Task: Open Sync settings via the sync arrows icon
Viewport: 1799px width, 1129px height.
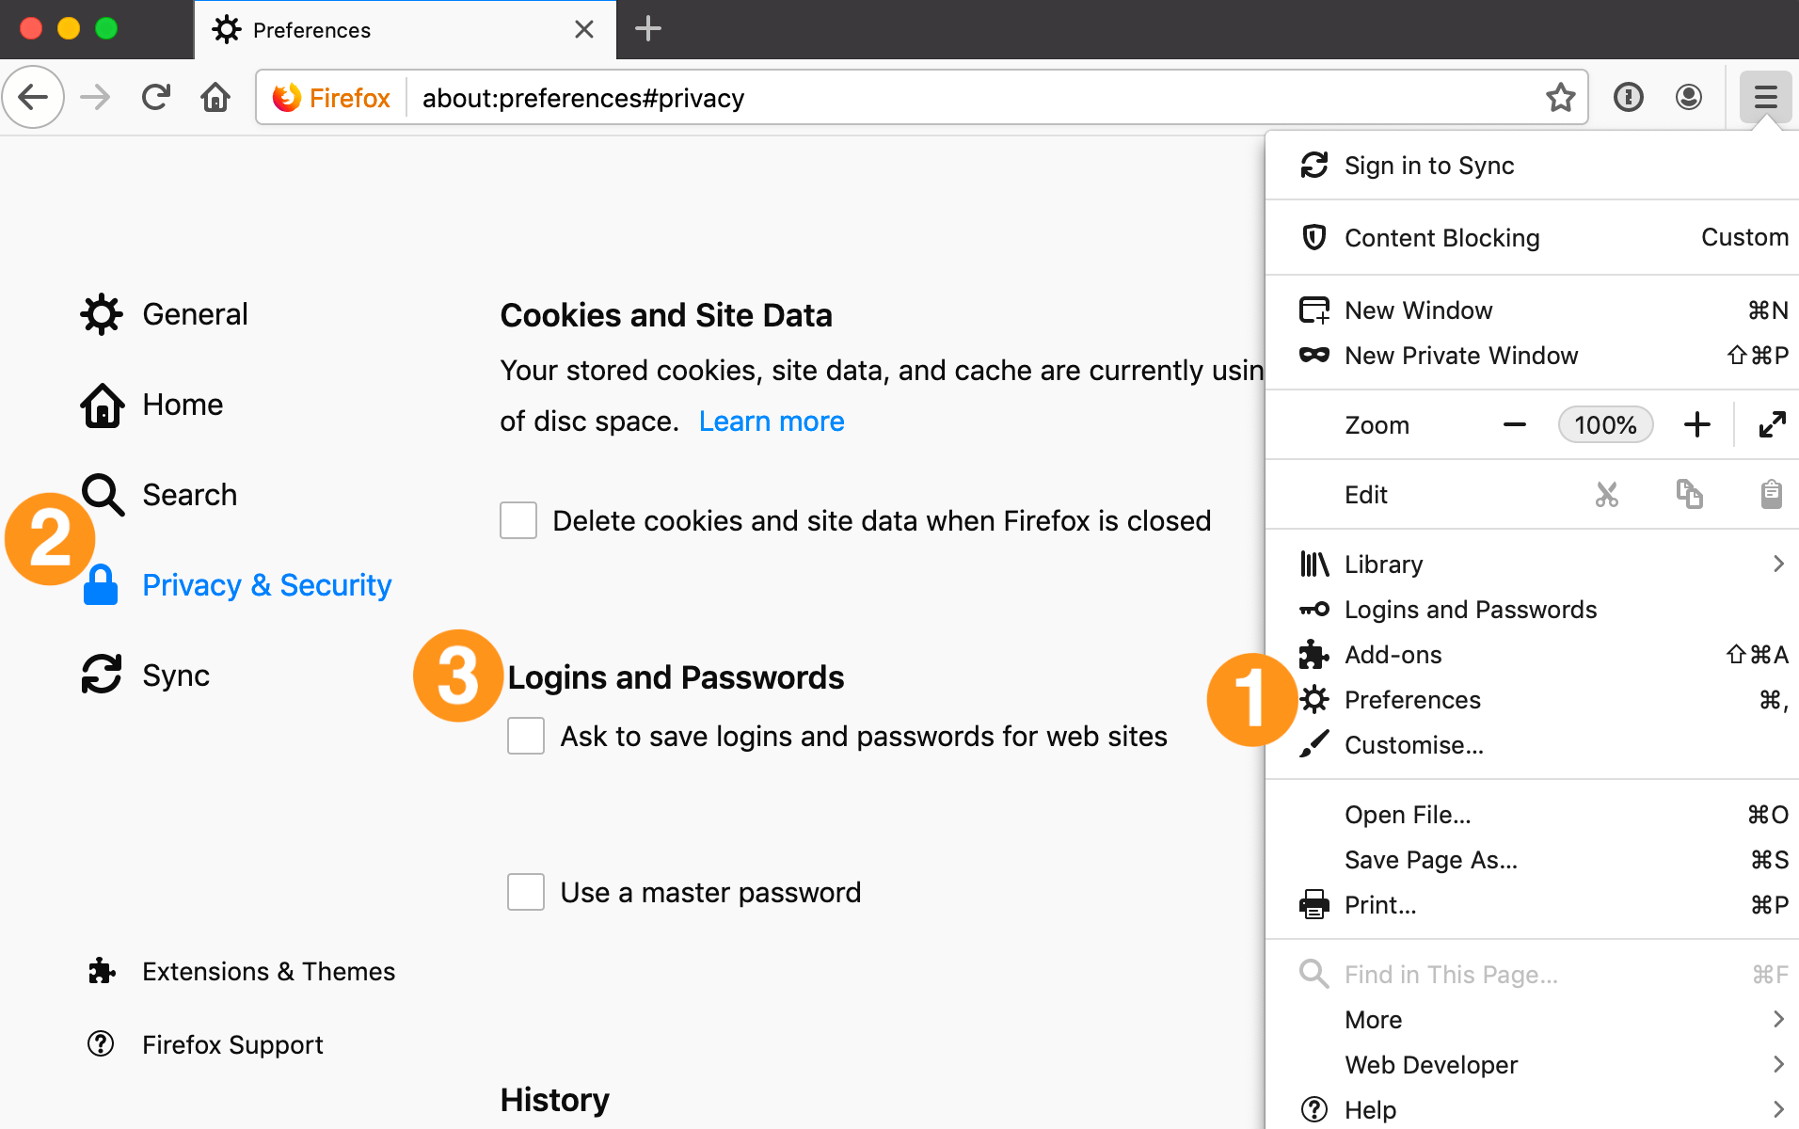Action: pos(101,674)
